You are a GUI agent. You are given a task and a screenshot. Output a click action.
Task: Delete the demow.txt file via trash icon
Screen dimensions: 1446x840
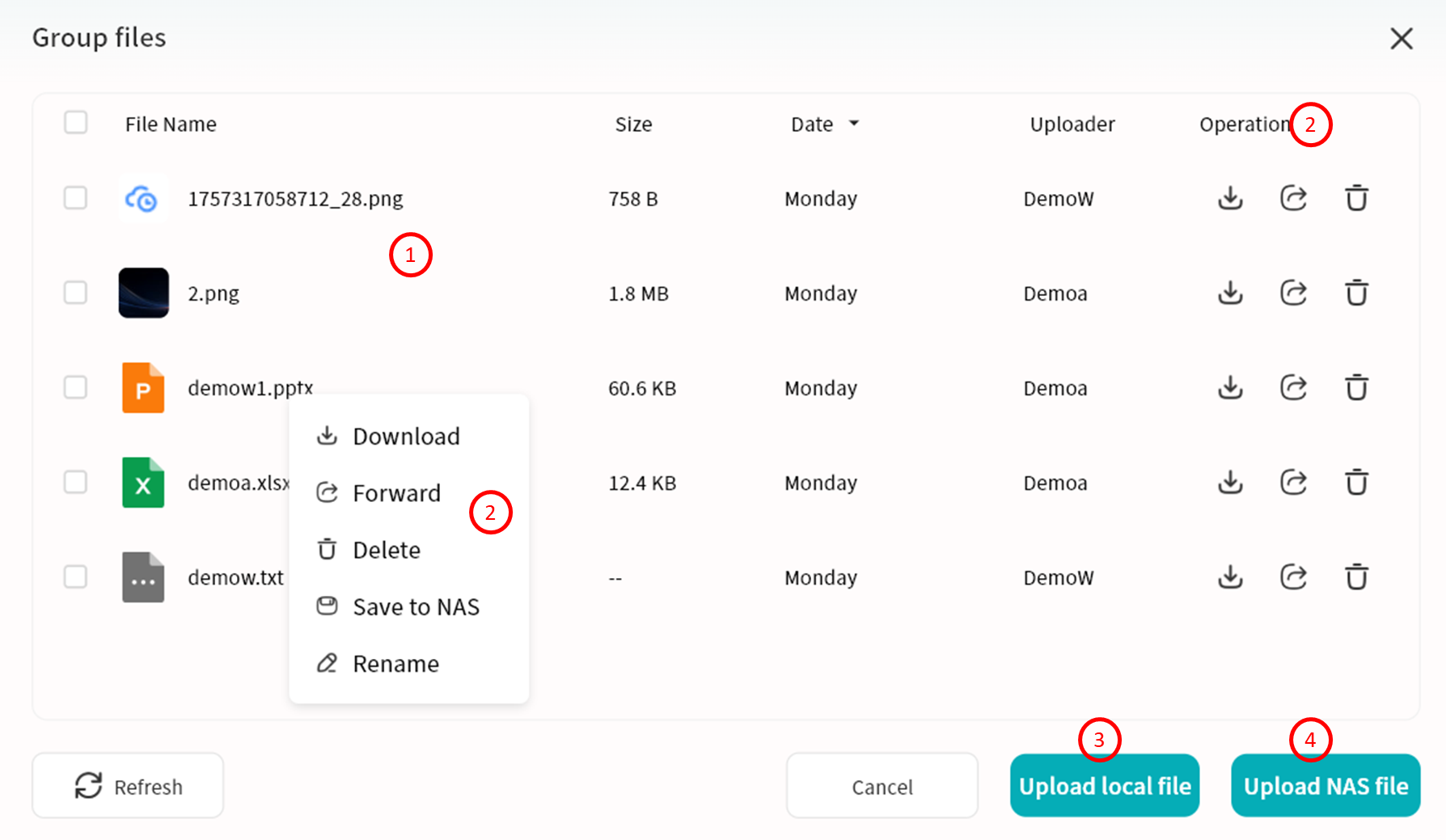(x=1356, y=577)
